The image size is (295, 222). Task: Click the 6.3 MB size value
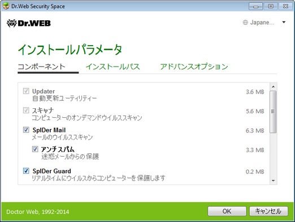click(255, 131)
